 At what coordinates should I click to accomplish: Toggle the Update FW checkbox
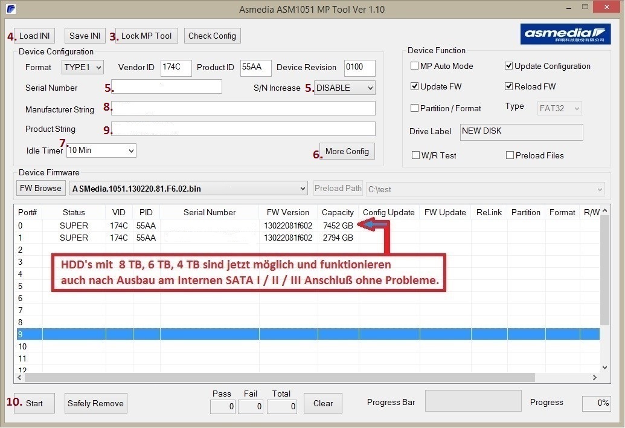coord(414,86)
